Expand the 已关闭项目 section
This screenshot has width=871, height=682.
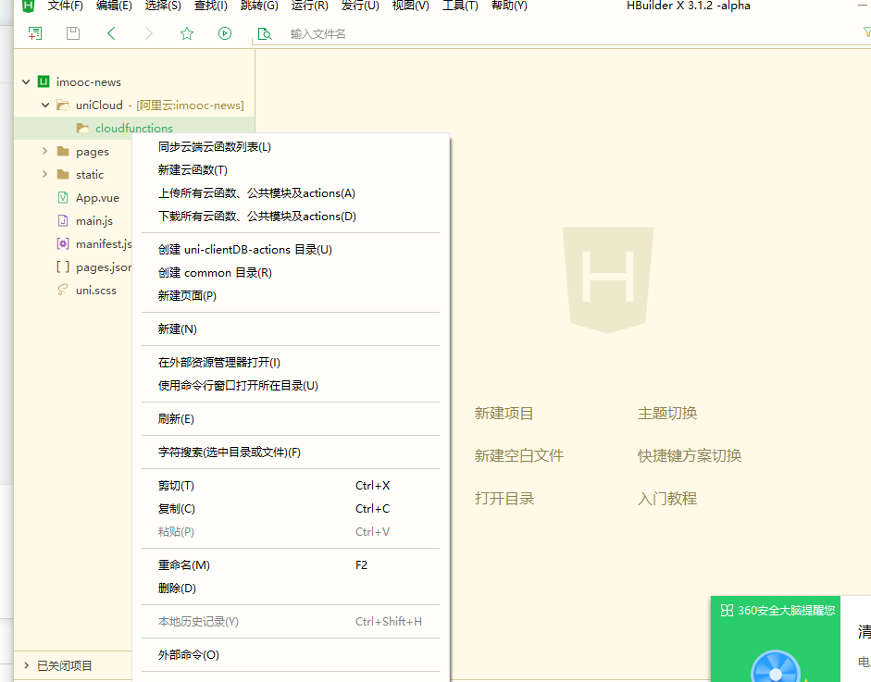click(26, 665)
